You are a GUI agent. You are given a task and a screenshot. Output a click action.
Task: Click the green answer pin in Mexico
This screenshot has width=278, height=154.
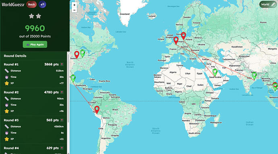click(x=73, y=78)
